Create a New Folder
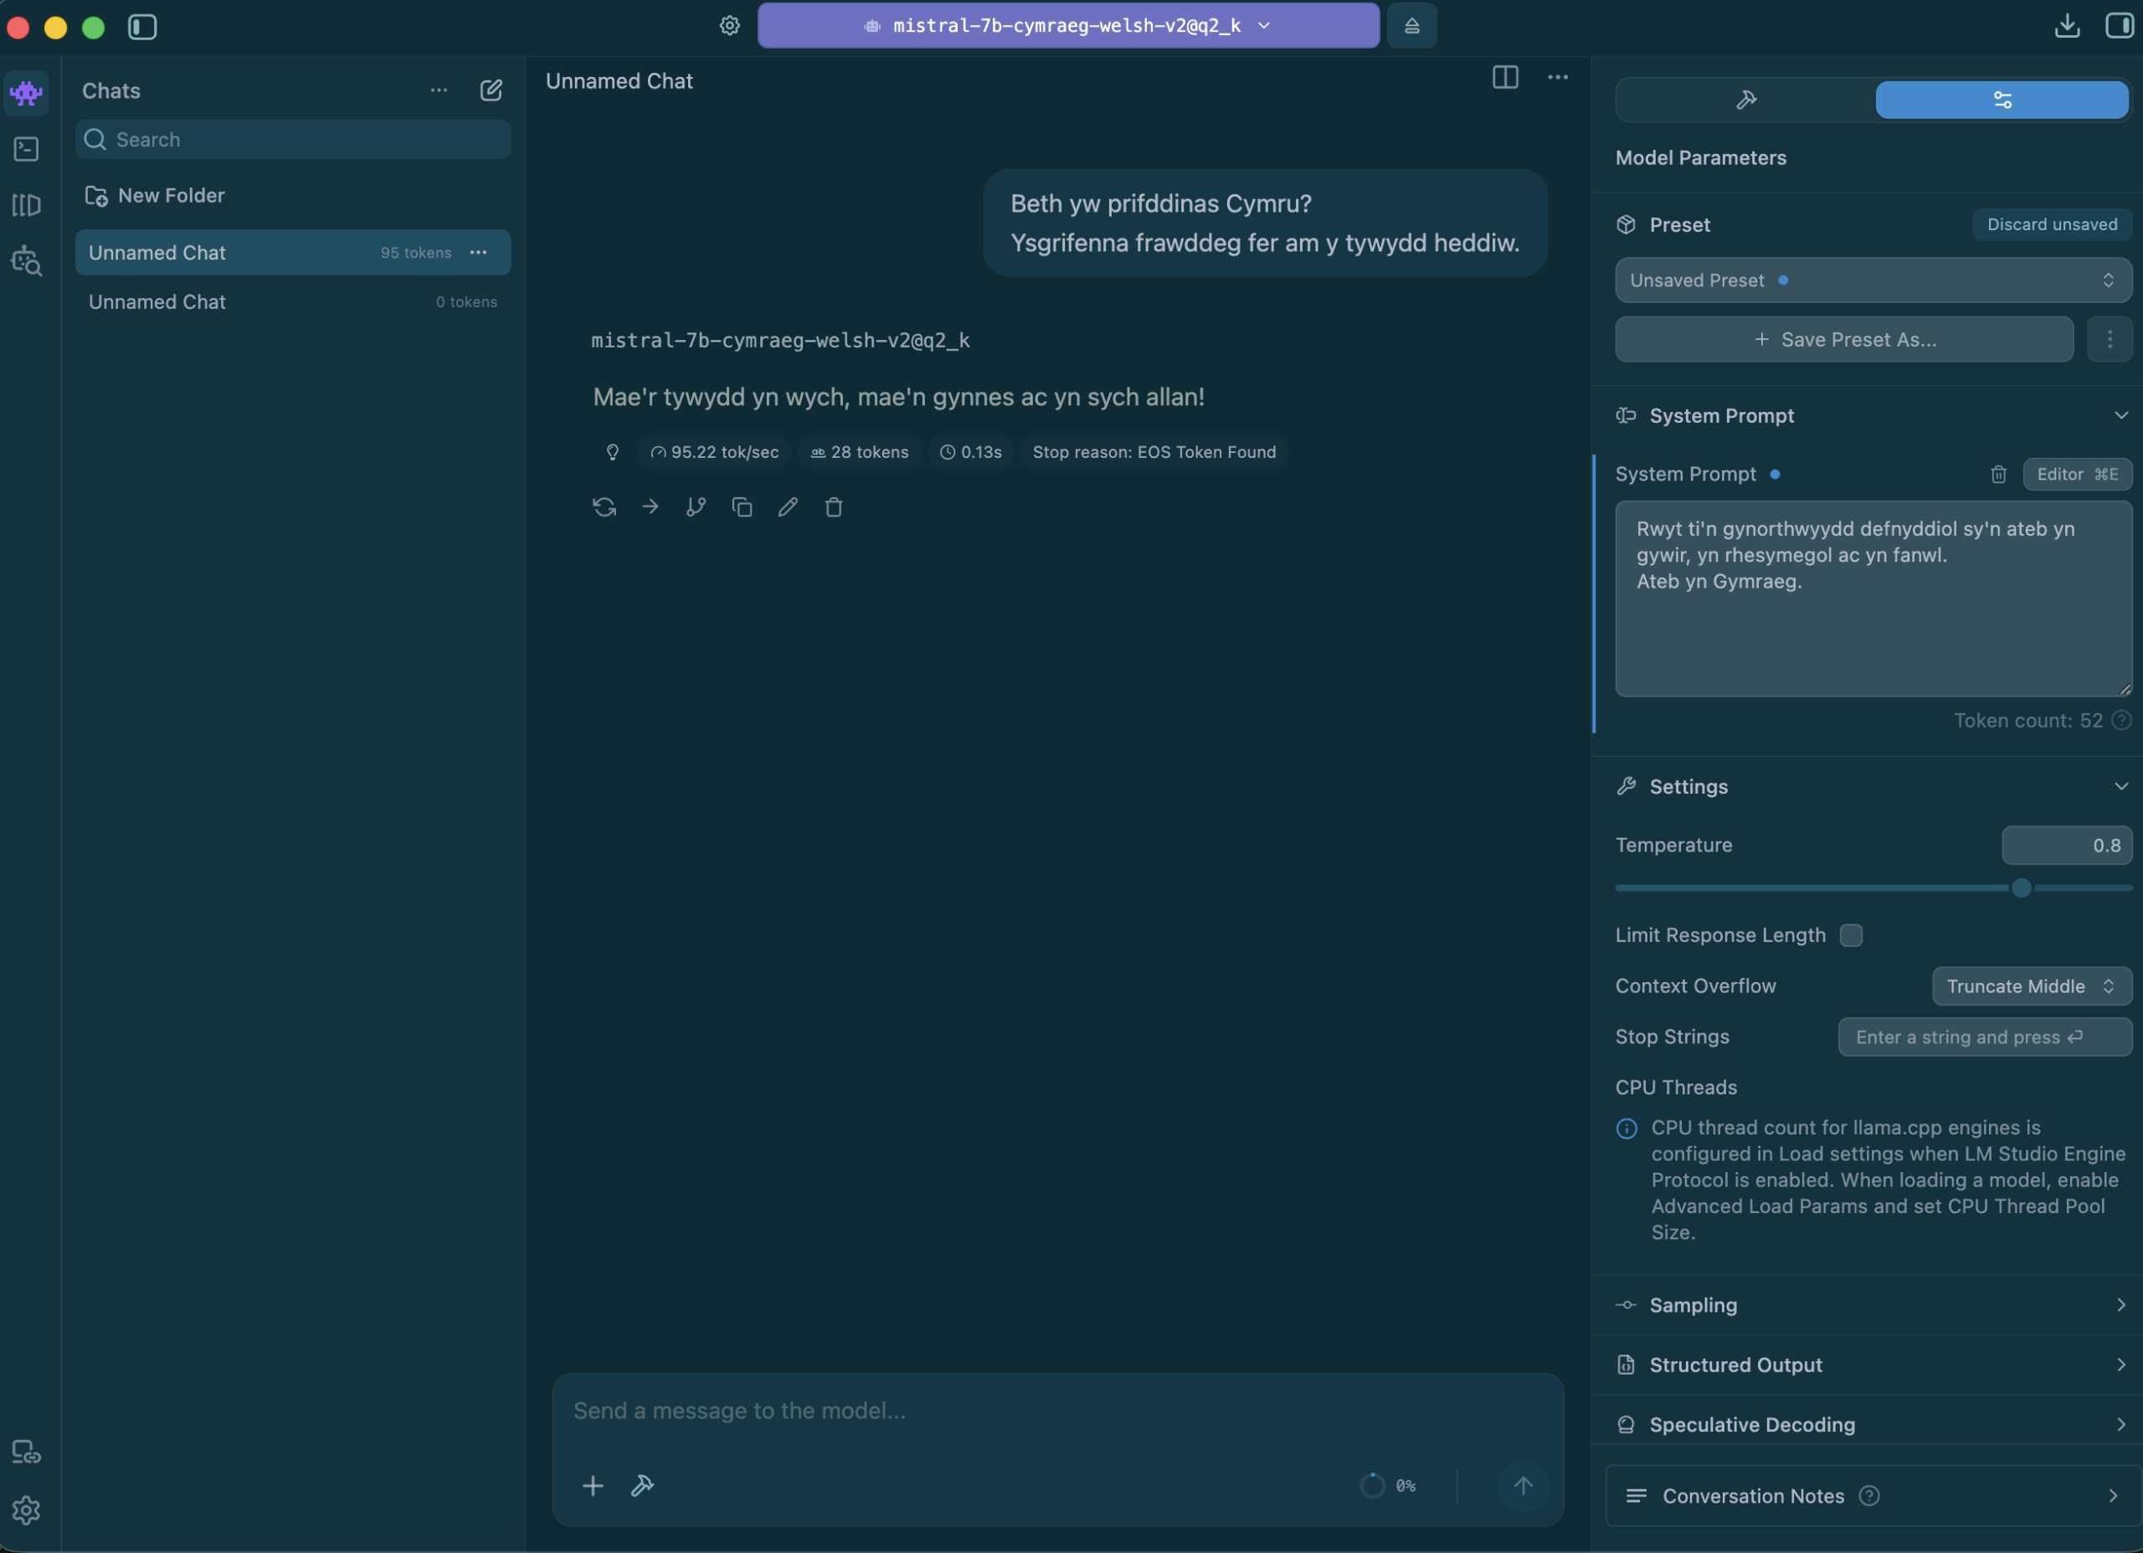Viewport: 2143px width, 1553px height. [x=157, y=196]
